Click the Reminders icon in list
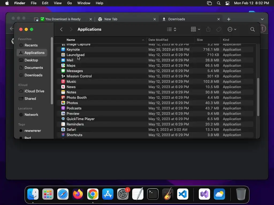 coord(63,124)
